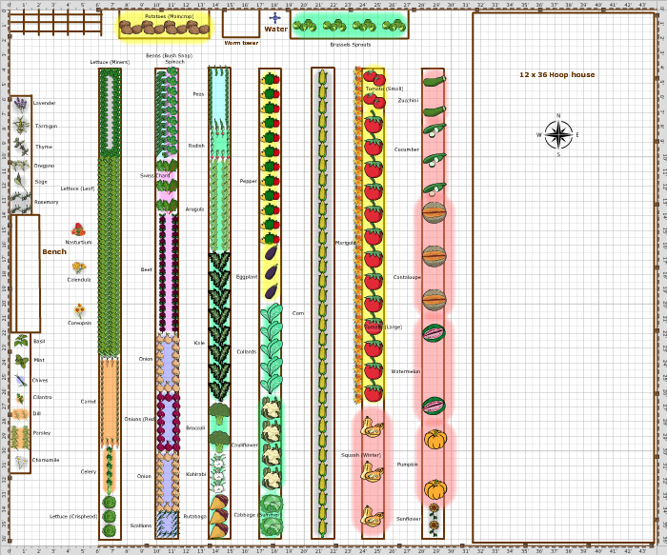Click the 'Cauliflower' label
This screenshot has height=555, width=667.
pos(245,445)
